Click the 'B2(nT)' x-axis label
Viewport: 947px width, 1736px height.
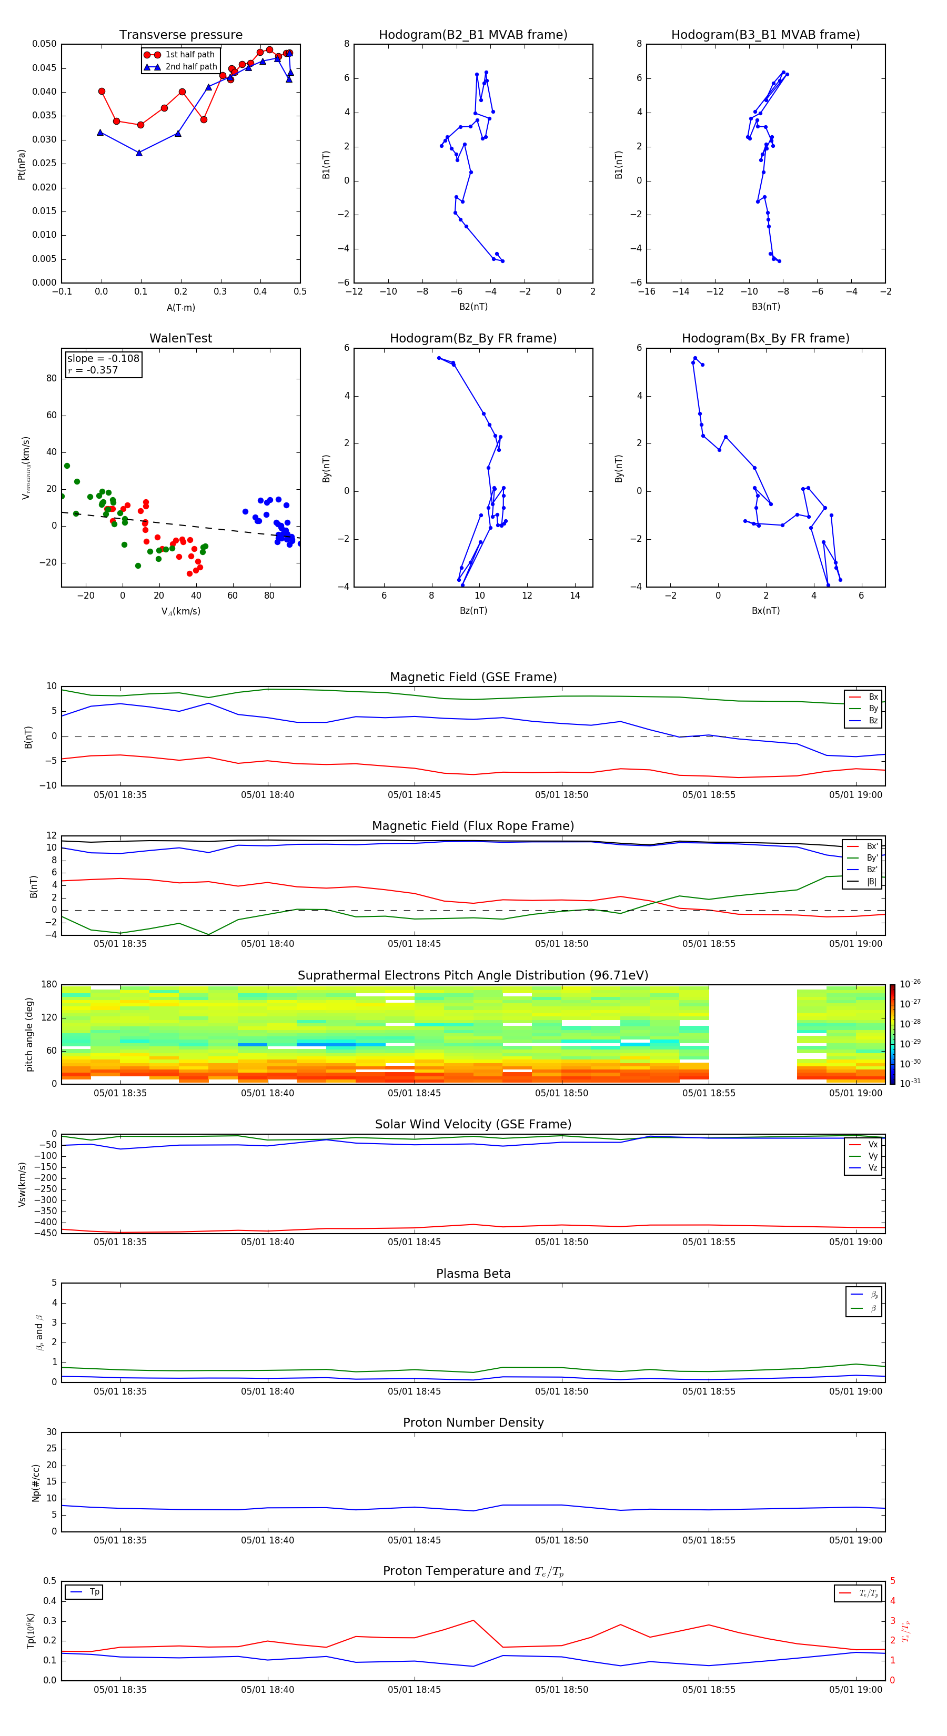coord(473,307)
